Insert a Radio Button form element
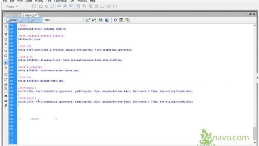The height and width of the screenshot is (146, 259). click(x=65, y=6)
